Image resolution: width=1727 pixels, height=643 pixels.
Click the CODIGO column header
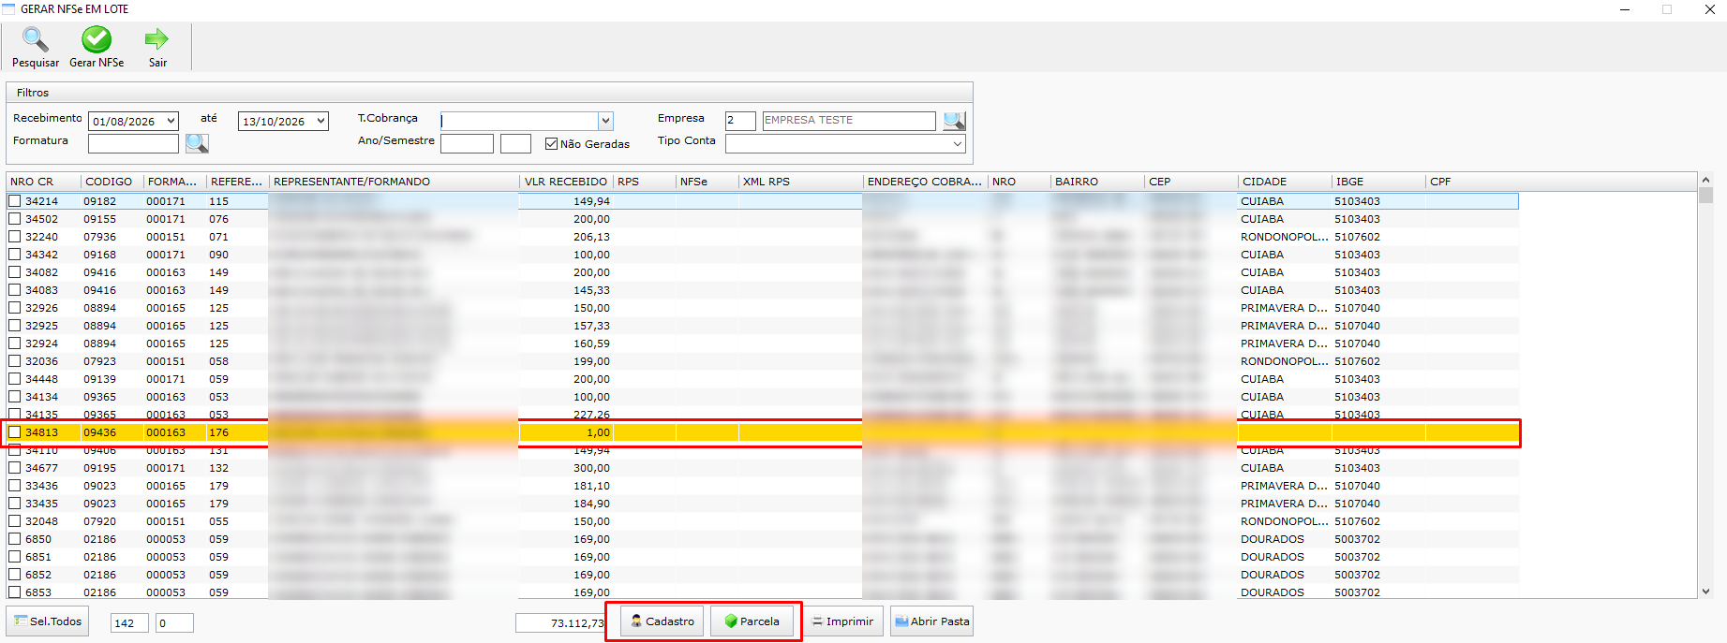112,182
